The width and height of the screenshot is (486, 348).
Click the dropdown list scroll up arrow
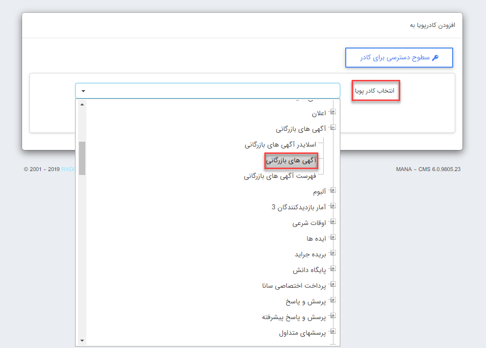[x=82, y=103]
